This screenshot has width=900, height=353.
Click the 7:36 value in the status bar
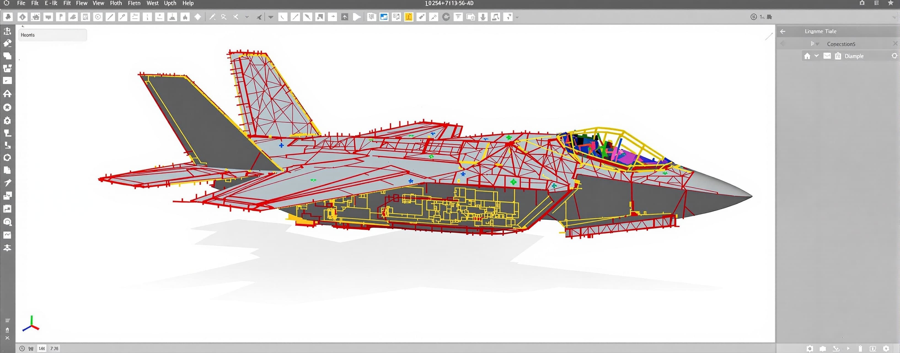click(55, 349)
